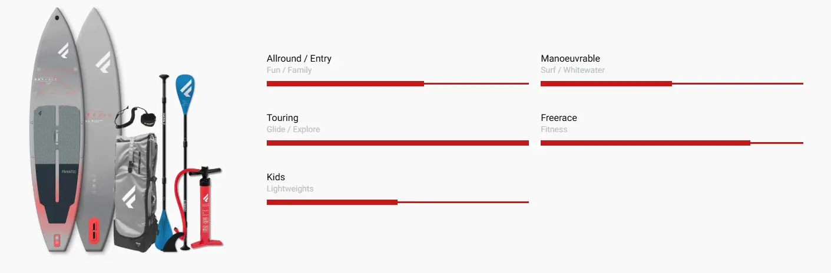Click the Freerace rating bar
This screenshot has height=273, width=831.
click(672, 143)
